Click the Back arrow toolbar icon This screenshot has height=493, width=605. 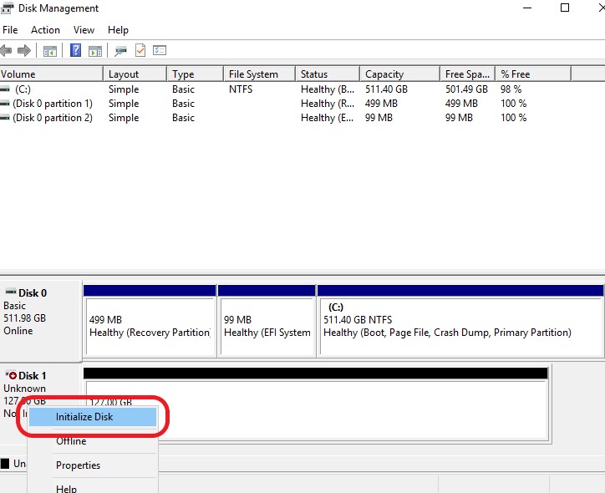pyautogui.click(x=7, y=51)
